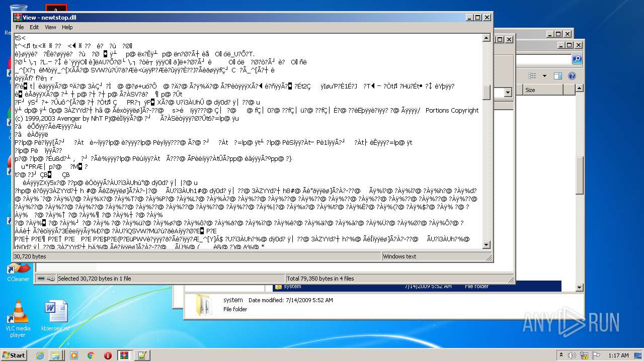Click 'Selected 30,720 bytes in 1 file' status
Image resolution: width=644 pixels, height=362 pixels.
95,279
